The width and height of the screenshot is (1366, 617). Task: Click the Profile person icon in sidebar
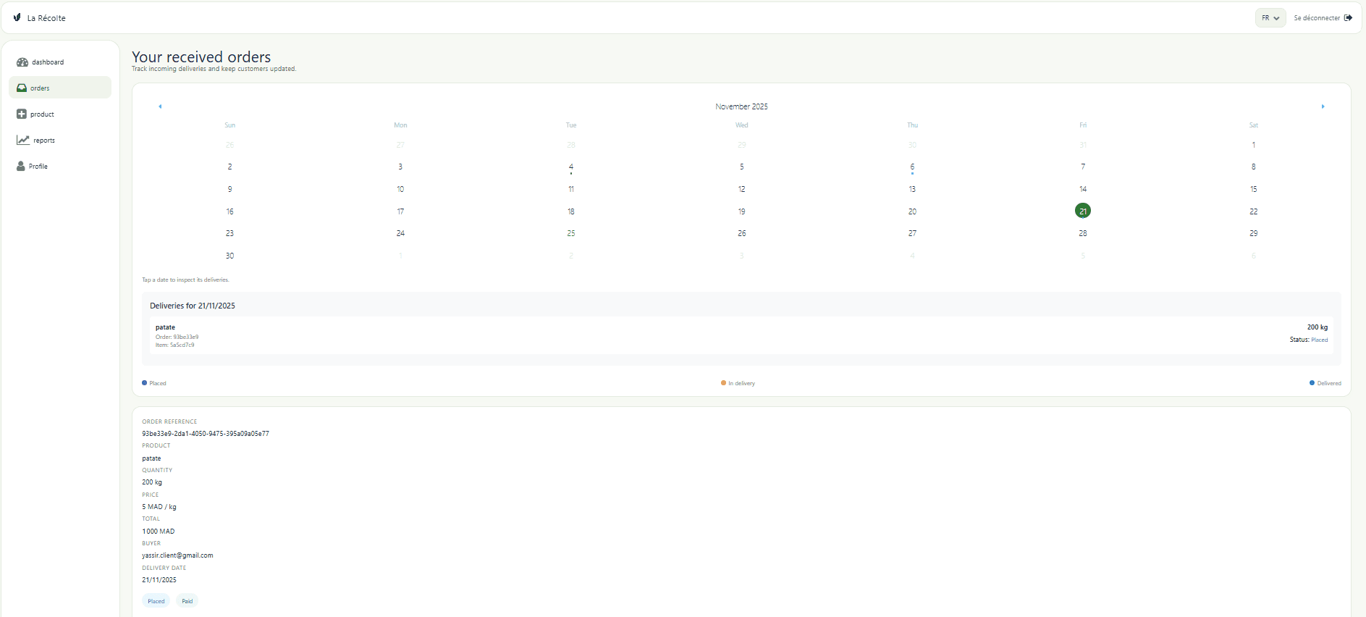21,167
